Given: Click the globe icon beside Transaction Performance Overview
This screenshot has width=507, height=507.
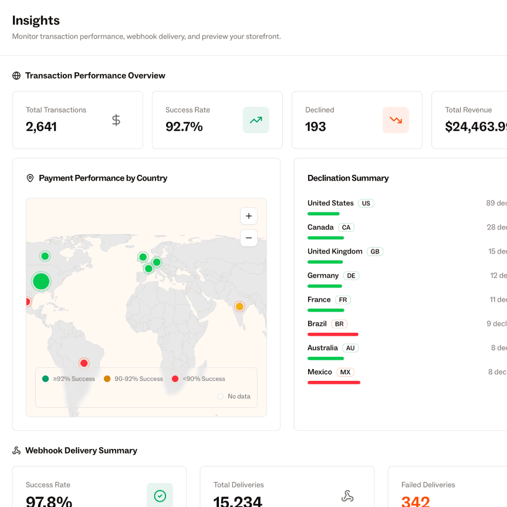Looking at the screenshot, I should coord(15,75).
